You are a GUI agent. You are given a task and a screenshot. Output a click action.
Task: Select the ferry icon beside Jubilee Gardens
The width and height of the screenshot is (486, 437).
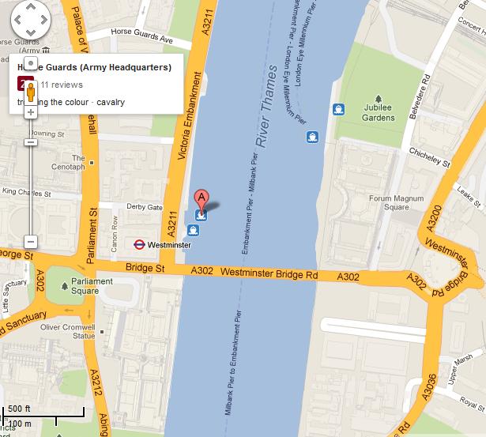338,109
